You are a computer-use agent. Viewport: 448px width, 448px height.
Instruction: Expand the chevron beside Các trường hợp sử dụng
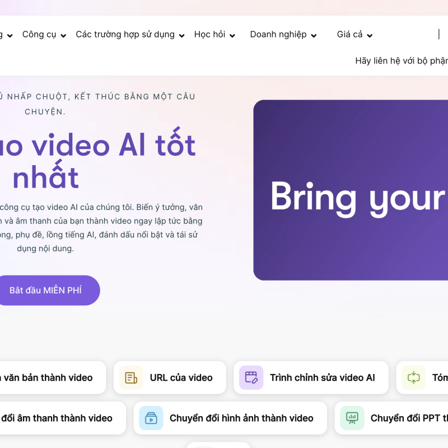pyautogui.click(x=181, y=36)
